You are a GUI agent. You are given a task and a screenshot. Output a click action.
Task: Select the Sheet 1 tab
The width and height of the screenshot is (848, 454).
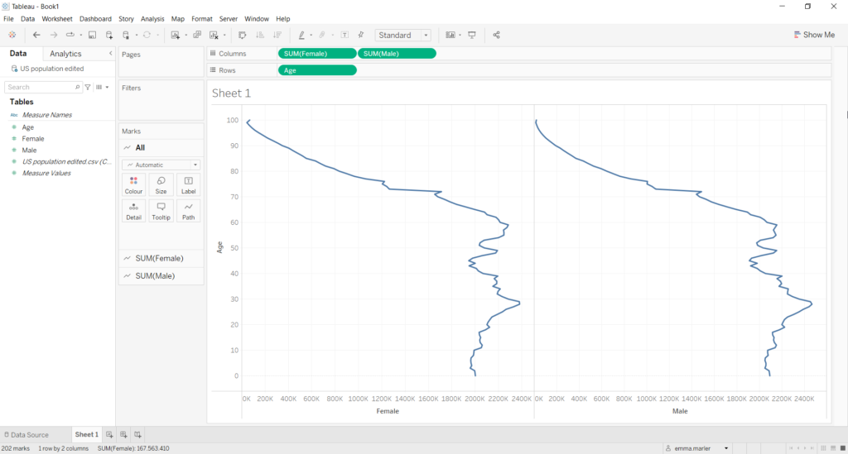(x=86, y=434)
